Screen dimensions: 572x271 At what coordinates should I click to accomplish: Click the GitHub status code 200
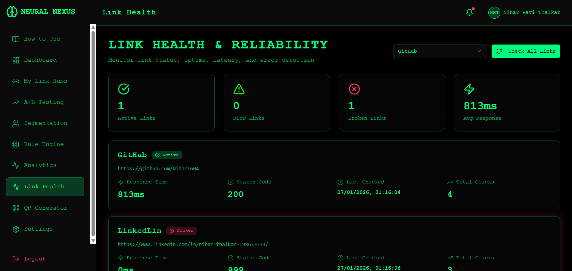(x=235, y=195)
